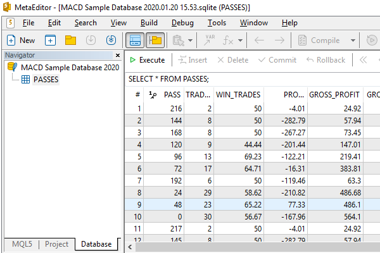380x253 pixels.
Task: Execute the SQL query
Action: 147,60
